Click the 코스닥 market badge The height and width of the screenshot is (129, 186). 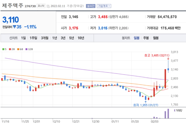click(x=41, y=6)
